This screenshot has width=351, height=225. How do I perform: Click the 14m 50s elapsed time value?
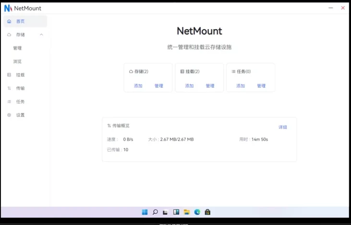(260, 139)
